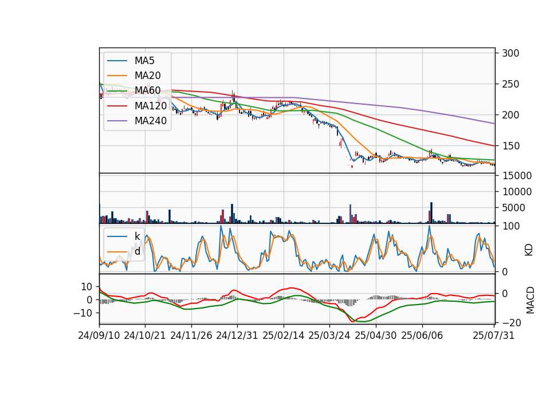Click the blue MA5 legend line sample

click(x=117, y=61)
